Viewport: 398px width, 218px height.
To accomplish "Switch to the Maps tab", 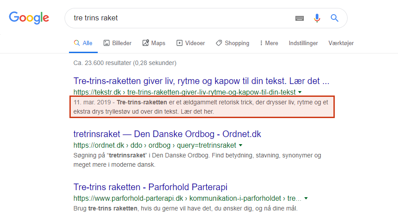I will (x=154, y=43).
